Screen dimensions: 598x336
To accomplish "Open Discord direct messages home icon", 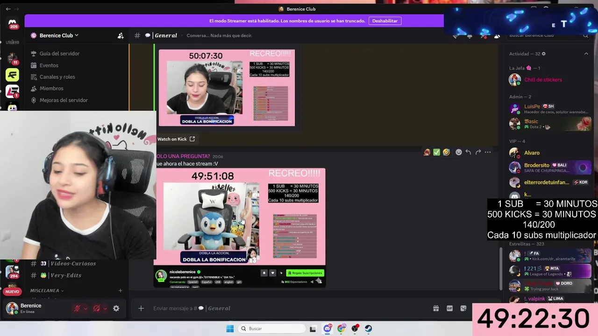I will (13, 22).
